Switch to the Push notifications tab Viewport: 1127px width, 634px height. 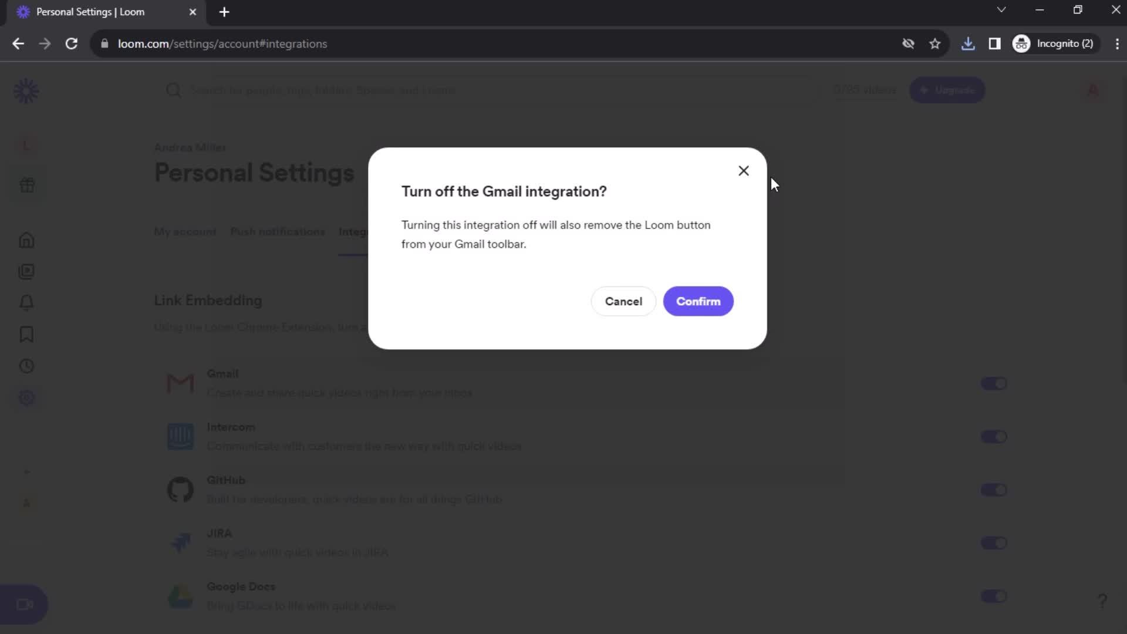tap(278, 231)
